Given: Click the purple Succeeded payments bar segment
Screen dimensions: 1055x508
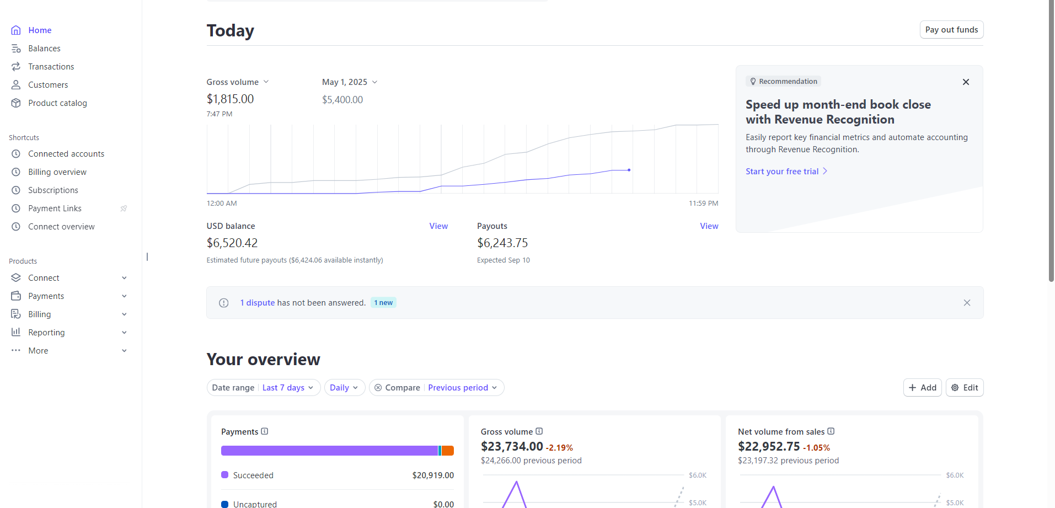Looking at the screenshot, I should coord(329,451).
